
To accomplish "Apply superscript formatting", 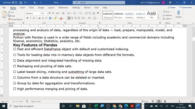I will tap(46, 18).
